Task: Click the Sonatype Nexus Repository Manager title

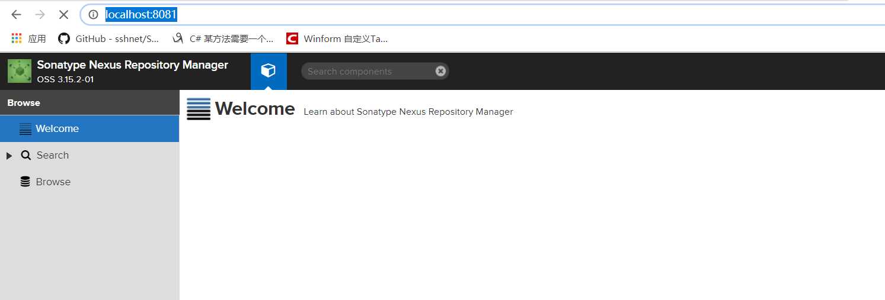Action: [132, 64]
